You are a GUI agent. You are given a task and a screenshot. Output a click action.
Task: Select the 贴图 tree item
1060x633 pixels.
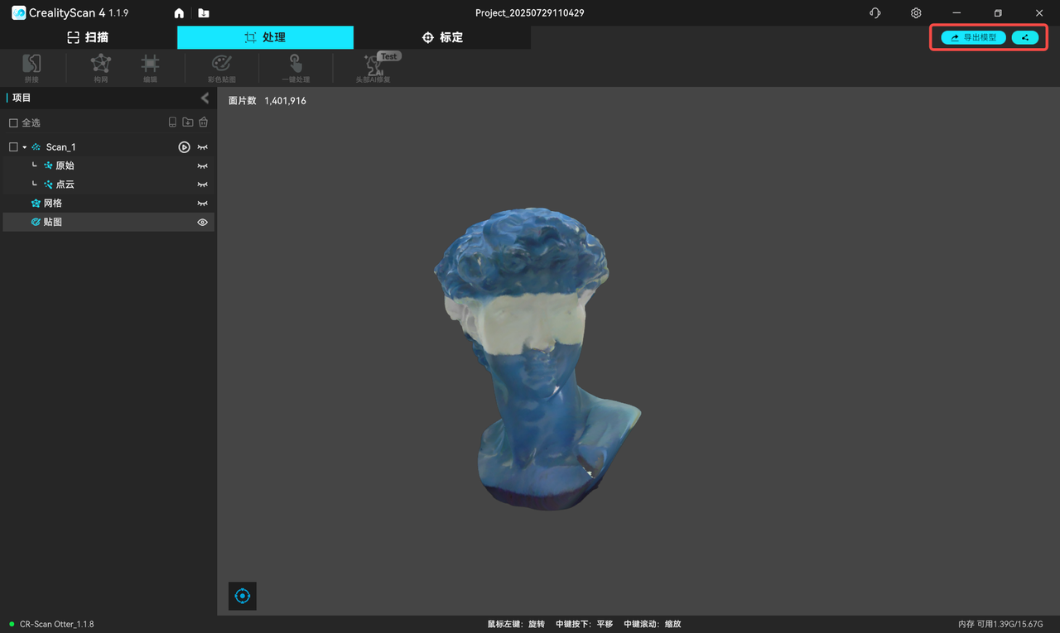[108, 222]
